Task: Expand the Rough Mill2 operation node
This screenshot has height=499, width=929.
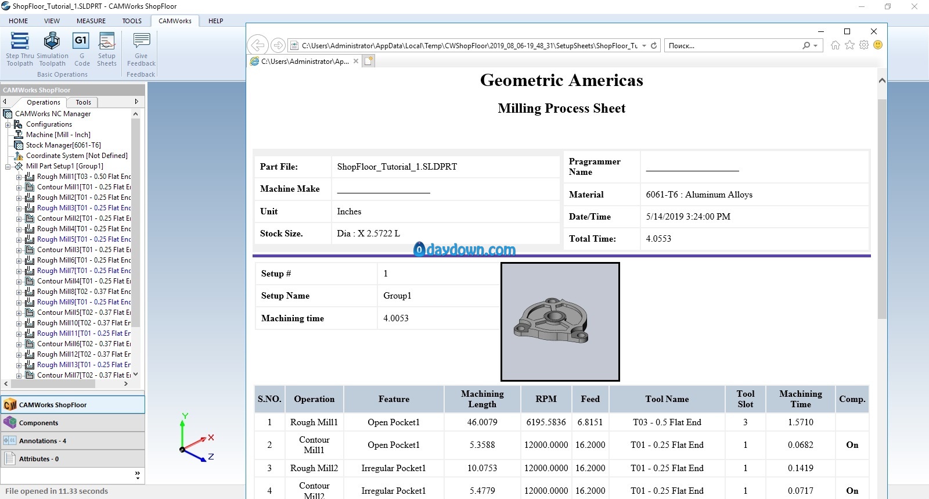Action: [19, 198]
